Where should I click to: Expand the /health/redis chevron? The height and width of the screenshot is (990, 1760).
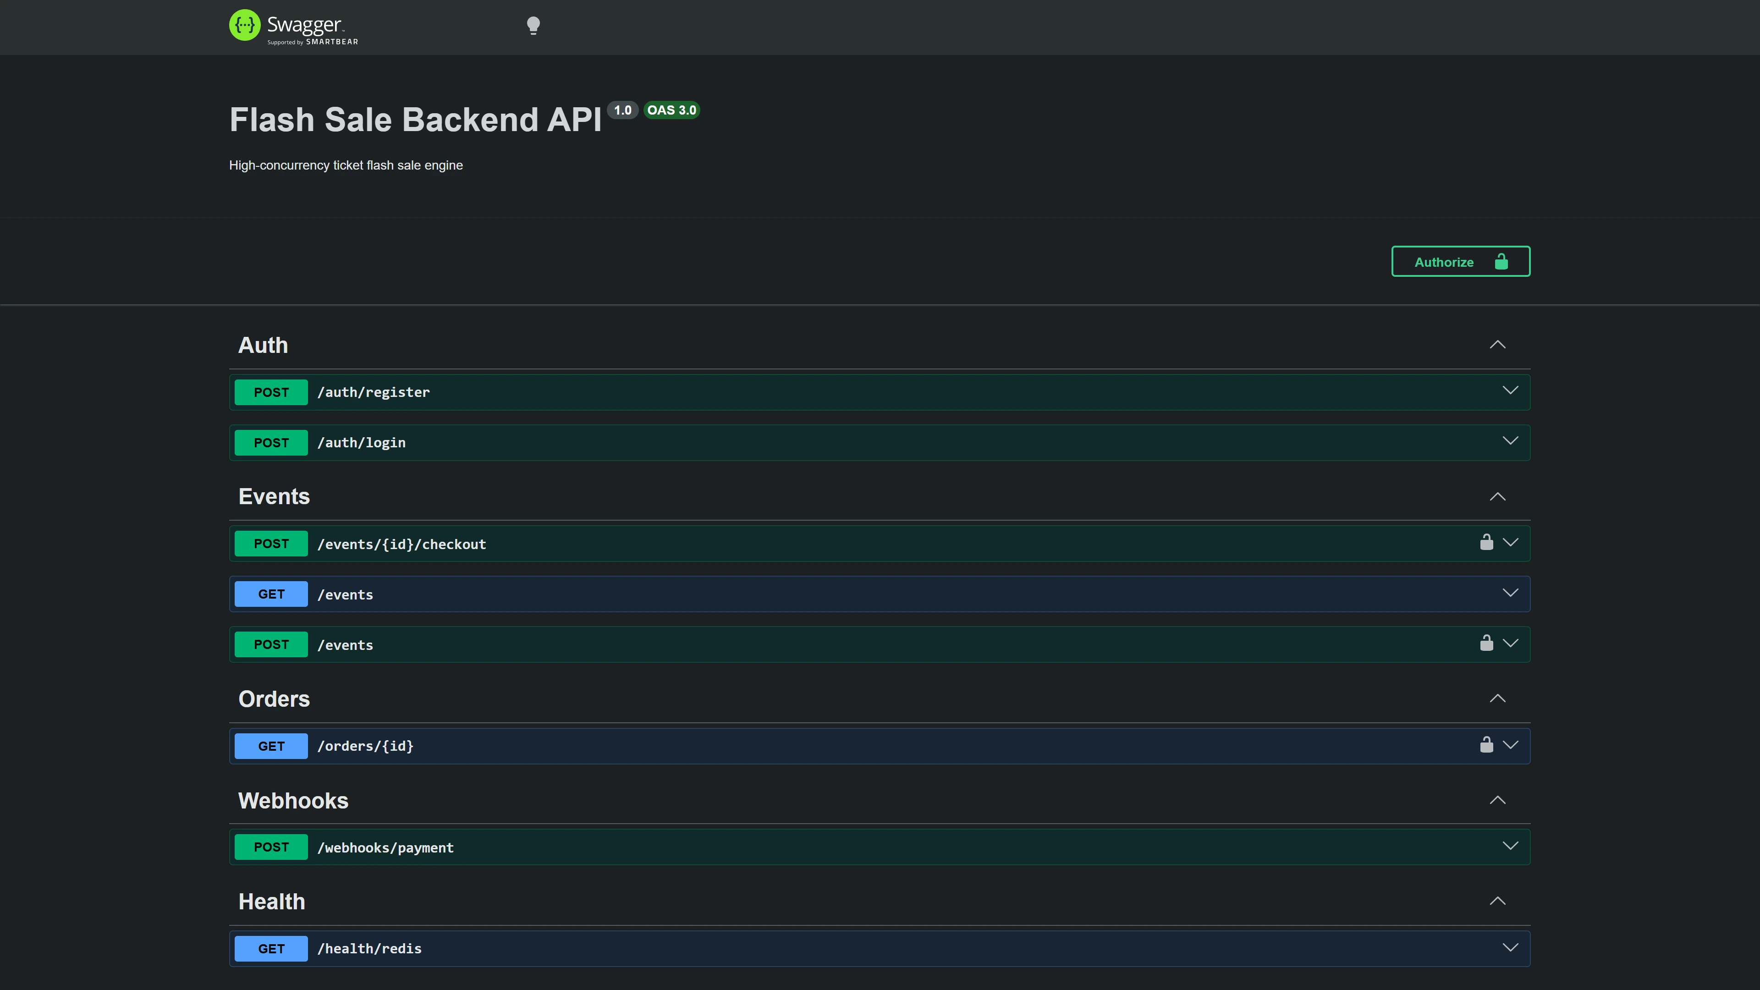[x=1511, y=948]
